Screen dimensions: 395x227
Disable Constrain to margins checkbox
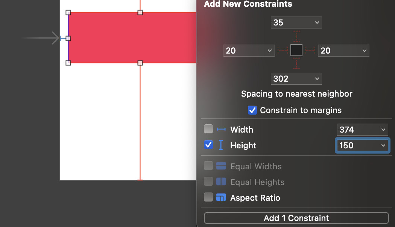coord(252,111)
